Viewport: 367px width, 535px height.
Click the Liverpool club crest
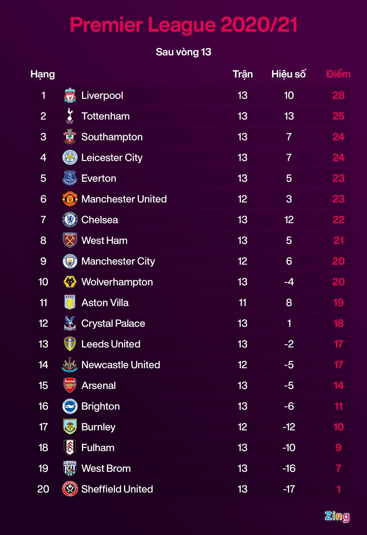click(70, 95)
